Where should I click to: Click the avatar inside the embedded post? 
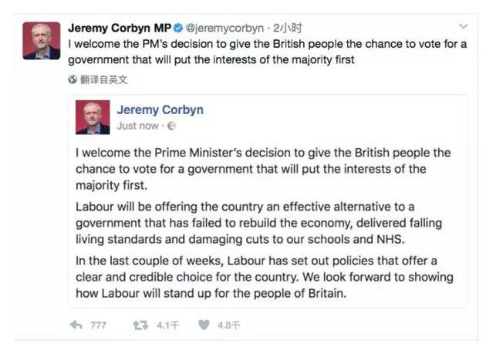point(93,117)
